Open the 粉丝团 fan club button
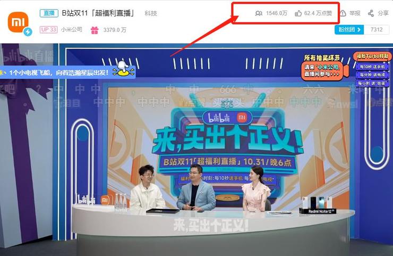The image size is (393, 256). 349,30
